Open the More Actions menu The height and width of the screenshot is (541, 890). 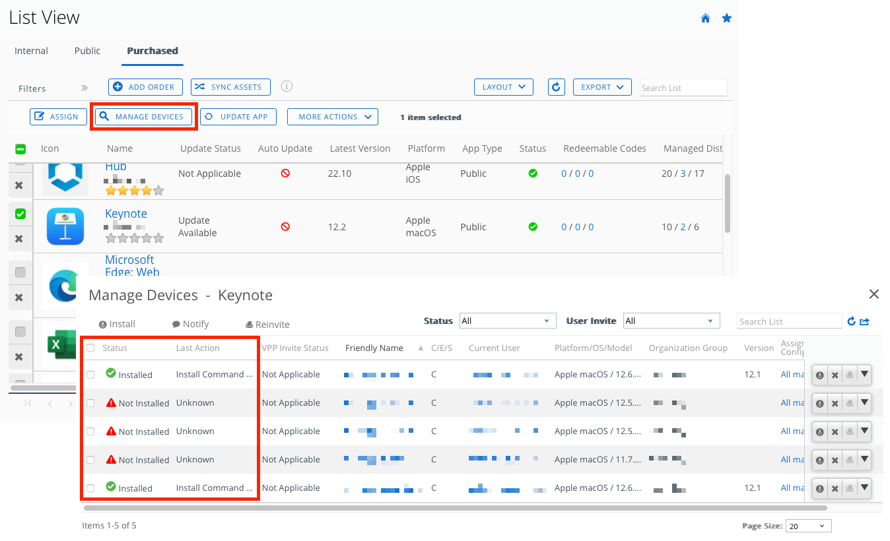[x=332, y=116]
